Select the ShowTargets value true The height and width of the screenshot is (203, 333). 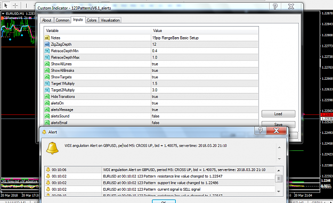click(155, 77)
